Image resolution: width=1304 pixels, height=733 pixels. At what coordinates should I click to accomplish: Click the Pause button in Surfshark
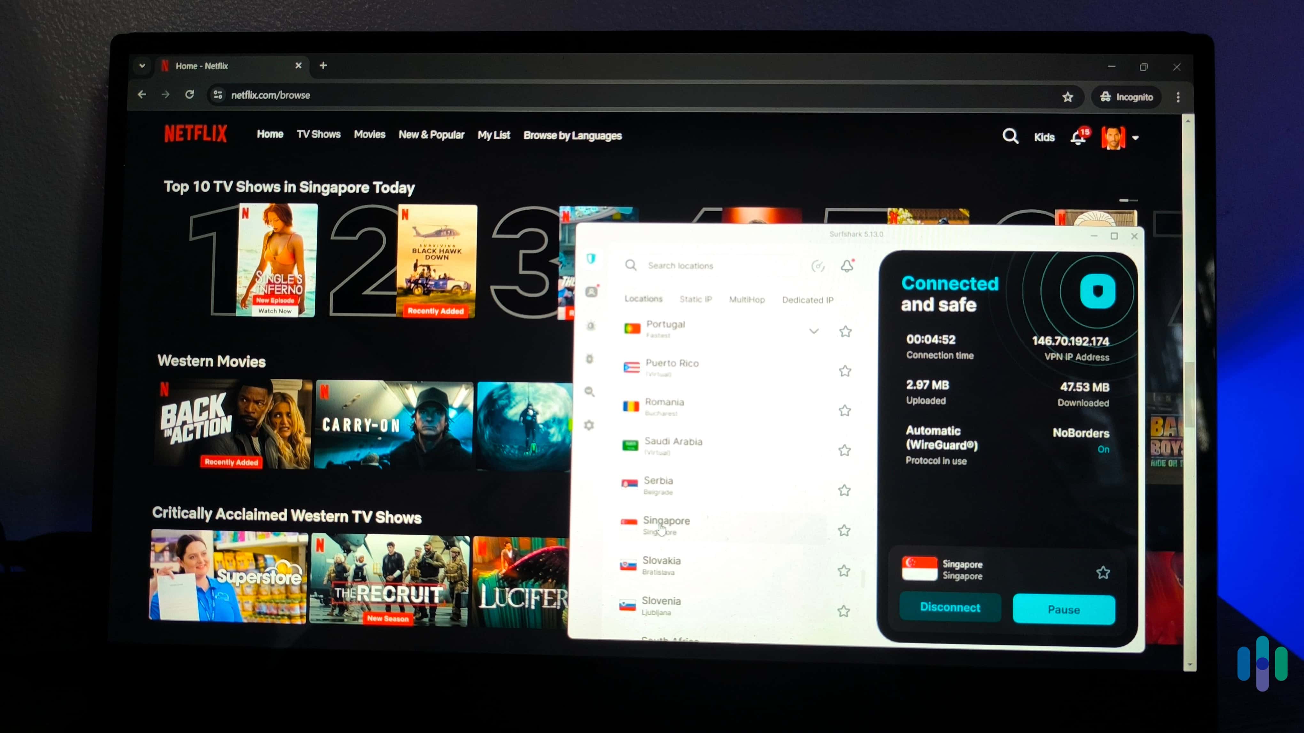(1063, 608)
